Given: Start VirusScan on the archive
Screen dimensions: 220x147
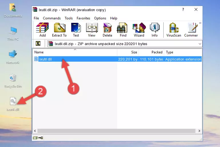Looking at the screenshot, I should (174, 30).
